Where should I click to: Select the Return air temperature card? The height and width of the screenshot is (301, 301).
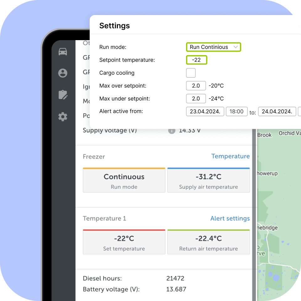[209, 242]
